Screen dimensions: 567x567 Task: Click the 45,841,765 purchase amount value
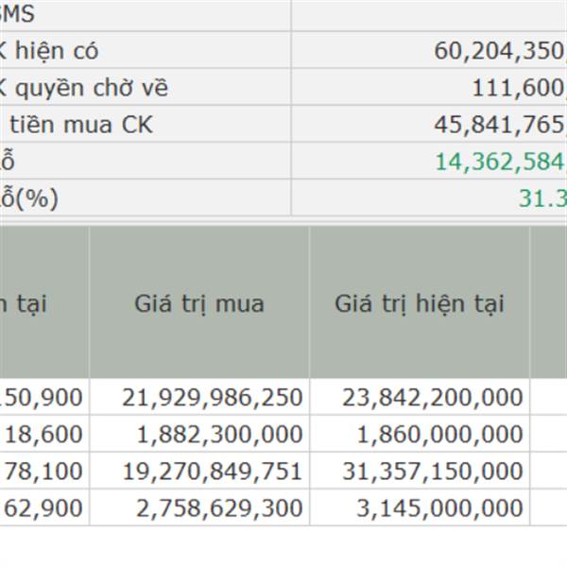pos(501,125)
